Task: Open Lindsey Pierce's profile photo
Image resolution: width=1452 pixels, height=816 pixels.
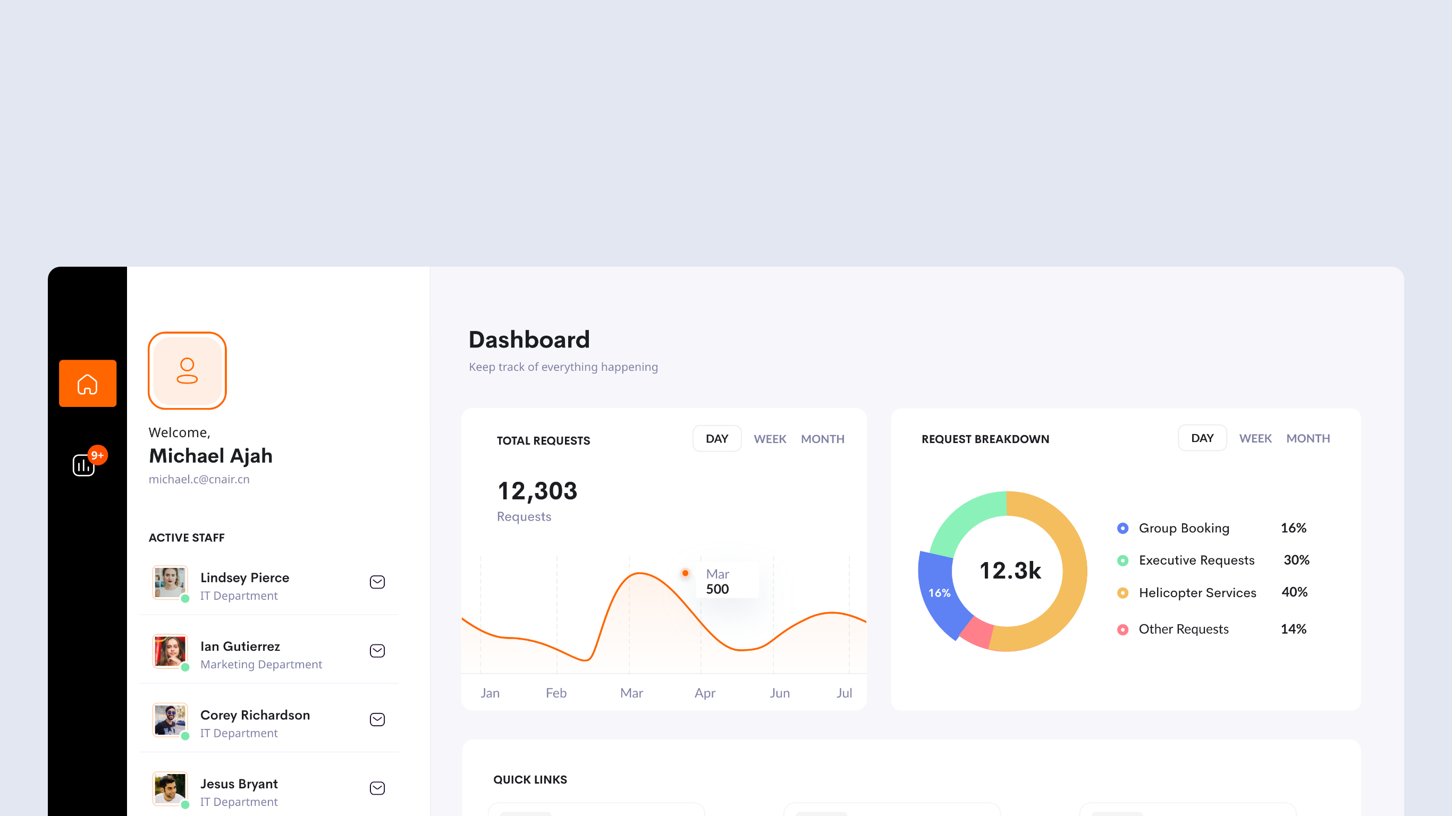Action: click(170, 582)
